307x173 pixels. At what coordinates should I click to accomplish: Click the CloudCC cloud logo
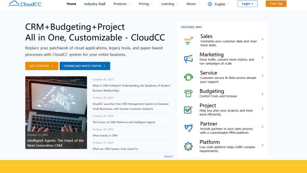click(x=24, y=4)
